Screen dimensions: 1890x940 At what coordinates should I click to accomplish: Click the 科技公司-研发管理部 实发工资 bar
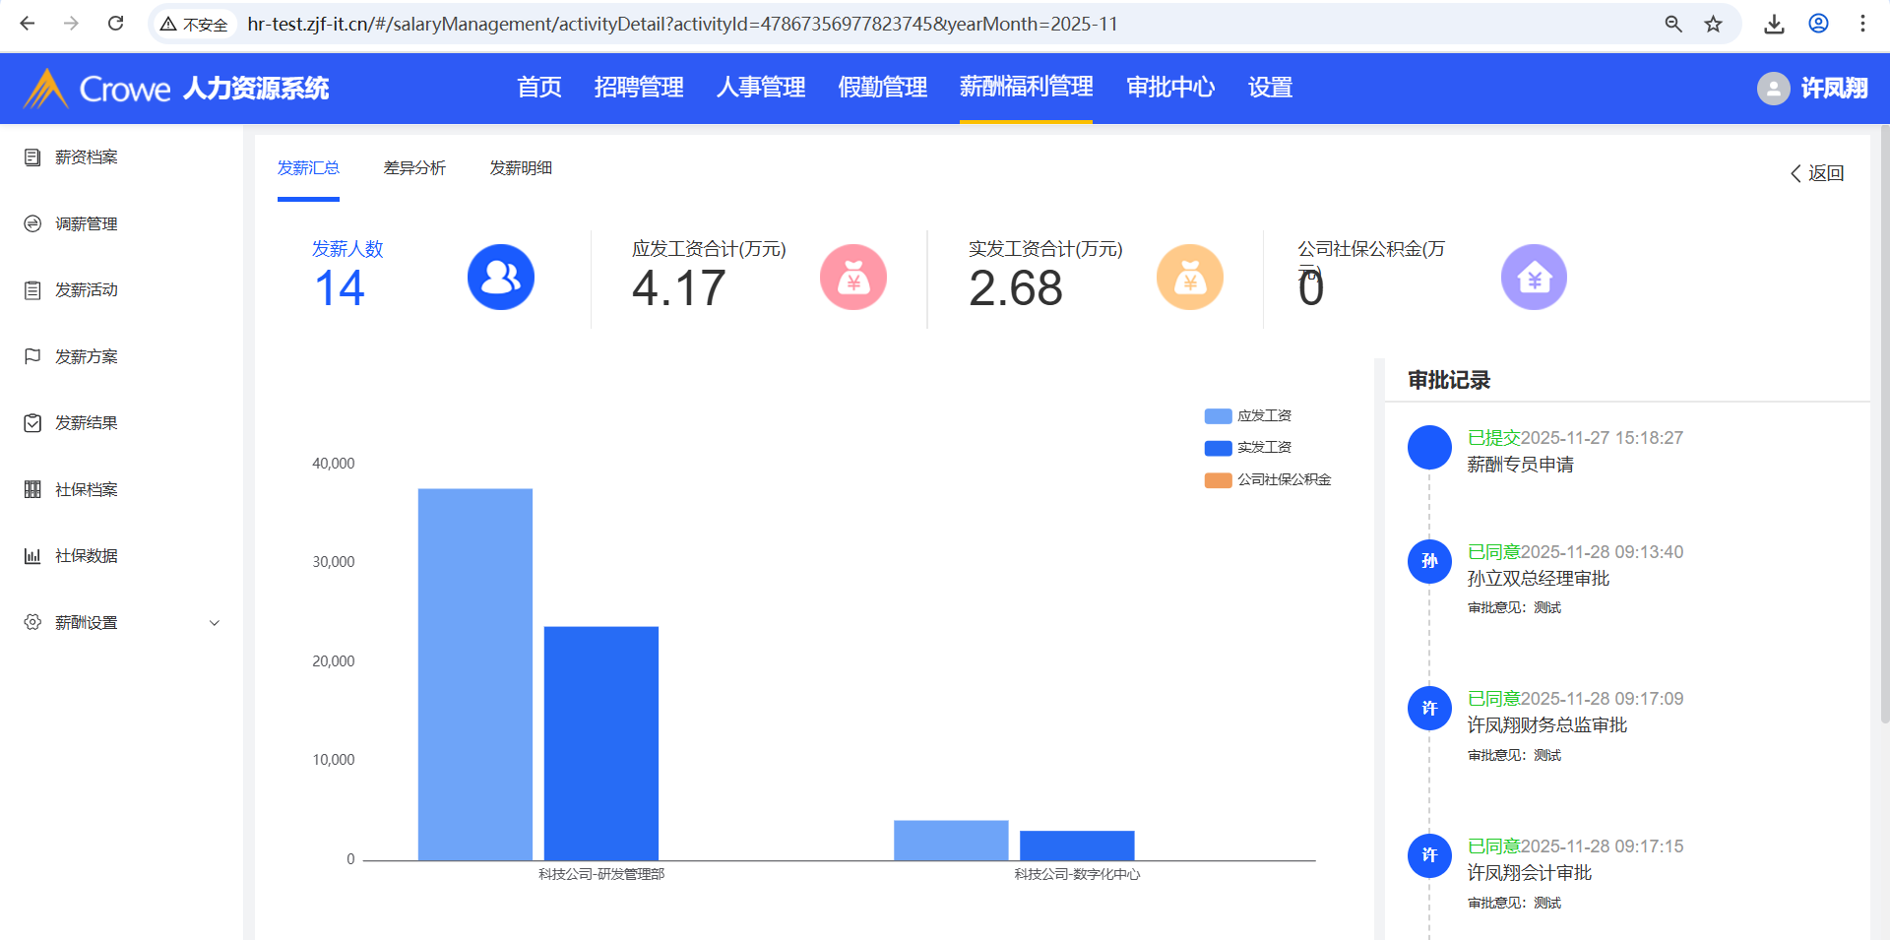[x=600, y=743]
